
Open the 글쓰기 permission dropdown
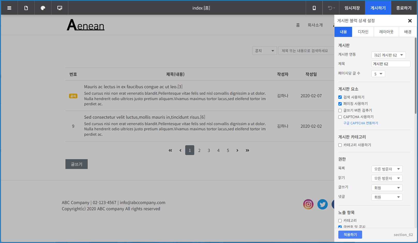(387, 188)
